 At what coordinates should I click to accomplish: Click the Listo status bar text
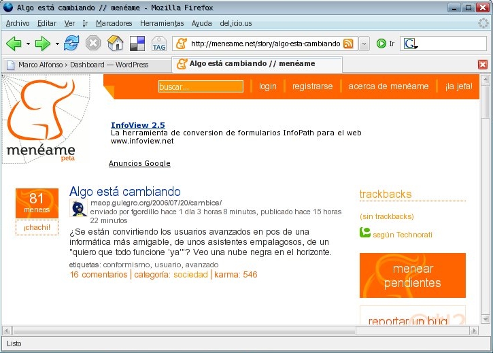pyautogui.click(x=14, y=343)
